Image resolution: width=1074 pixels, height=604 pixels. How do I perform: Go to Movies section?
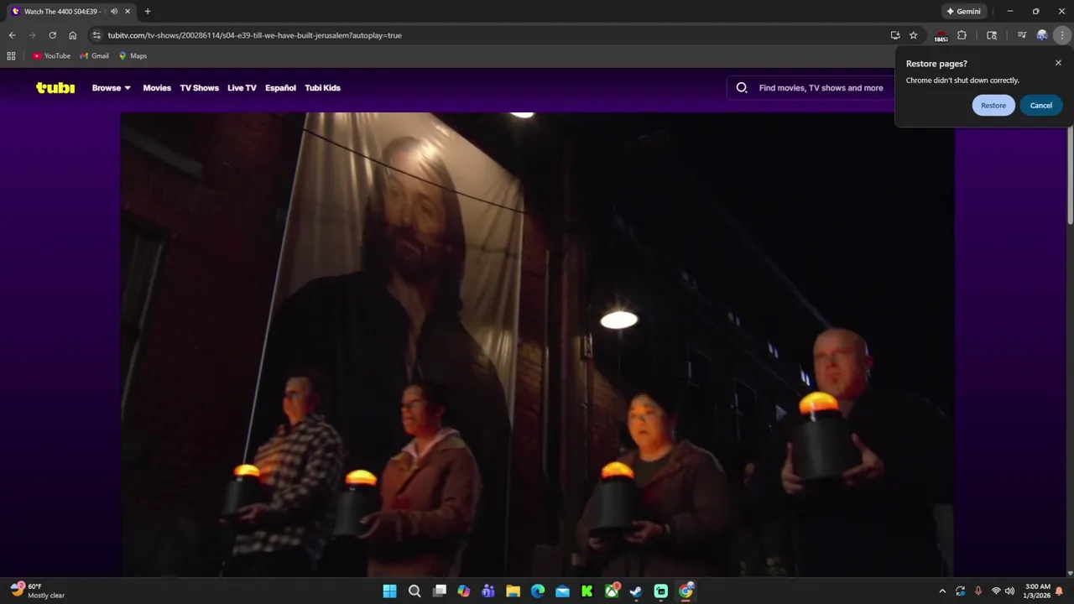point(157,87)
